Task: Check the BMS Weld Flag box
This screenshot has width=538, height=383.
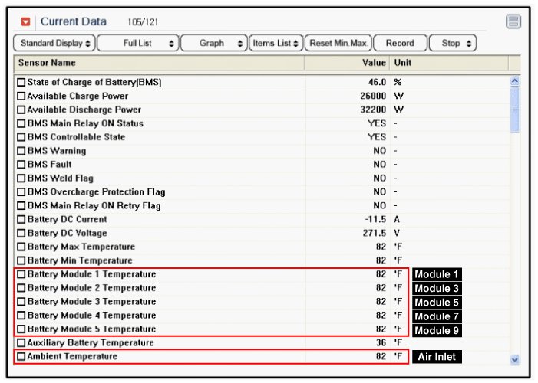Action: (21, 178)
